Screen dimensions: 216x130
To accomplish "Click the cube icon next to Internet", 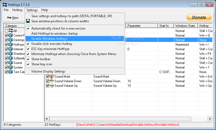I will pyautogui.click(x=11, y=49).
